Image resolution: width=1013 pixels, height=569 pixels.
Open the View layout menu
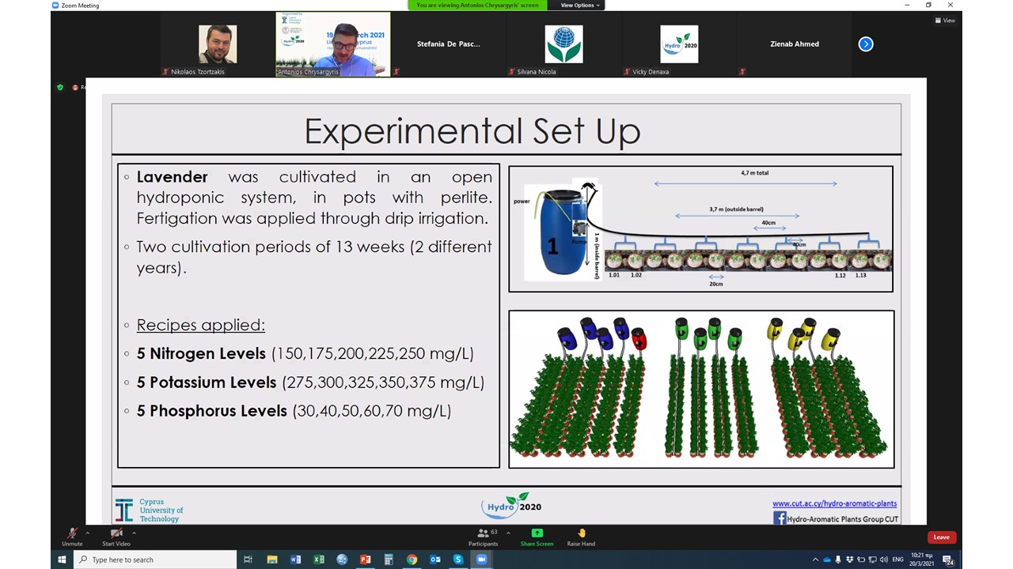click(945, 21)
